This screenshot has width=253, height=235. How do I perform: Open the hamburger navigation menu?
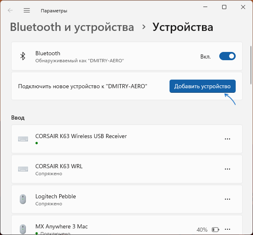tap(27, 10)
